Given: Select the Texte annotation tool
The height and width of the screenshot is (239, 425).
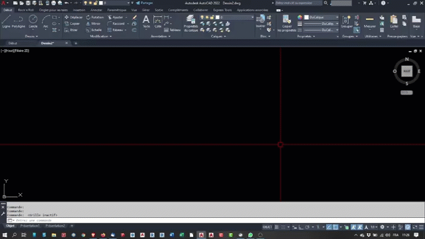Looking at the screenshot, I should pos(146,22).
